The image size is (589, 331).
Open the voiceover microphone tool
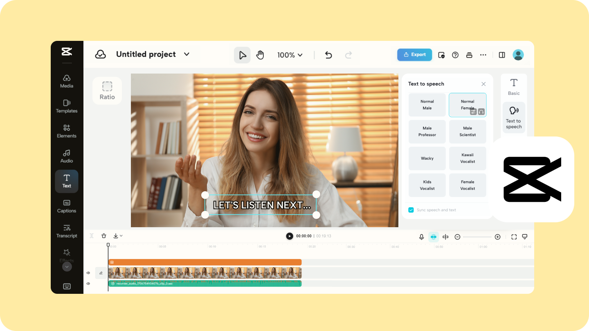(x=421, y=237)
